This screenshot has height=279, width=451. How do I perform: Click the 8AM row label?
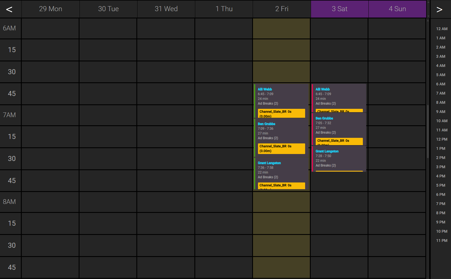(x=9, y=202)
